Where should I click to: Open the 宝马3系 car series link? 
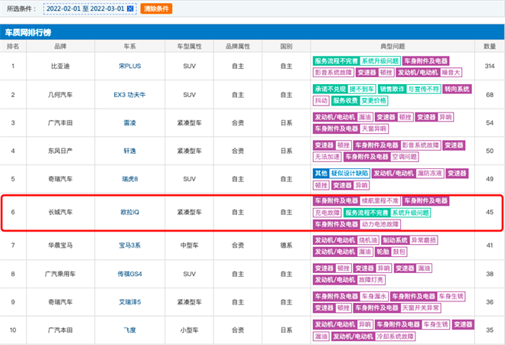pyautogui.click(x=130, y=245)
